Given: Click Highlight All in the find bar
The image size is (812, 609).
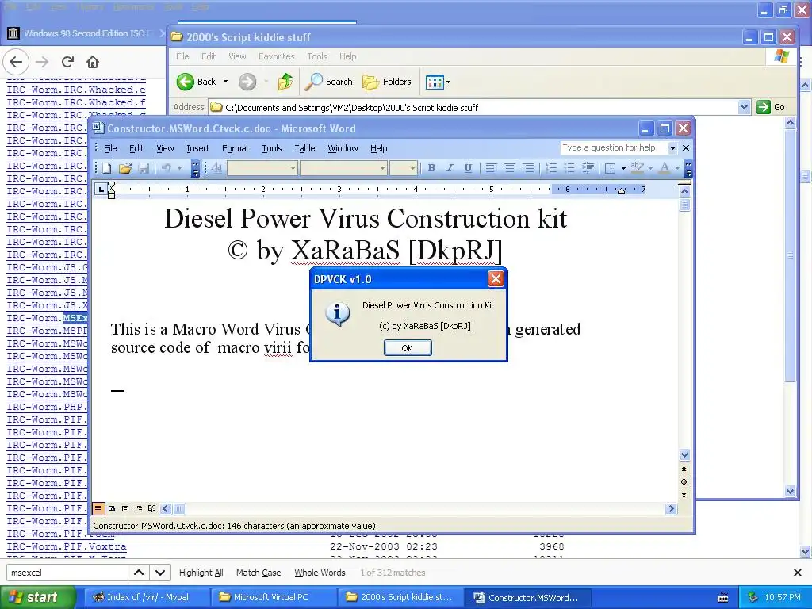Looking at the screenshot, I should (201, 573).
